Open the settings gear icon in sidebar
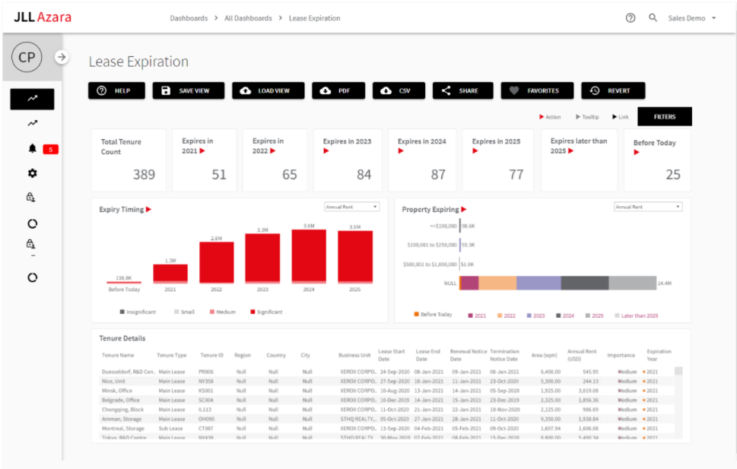Screen dimensions: 737x469 [32, 173]
